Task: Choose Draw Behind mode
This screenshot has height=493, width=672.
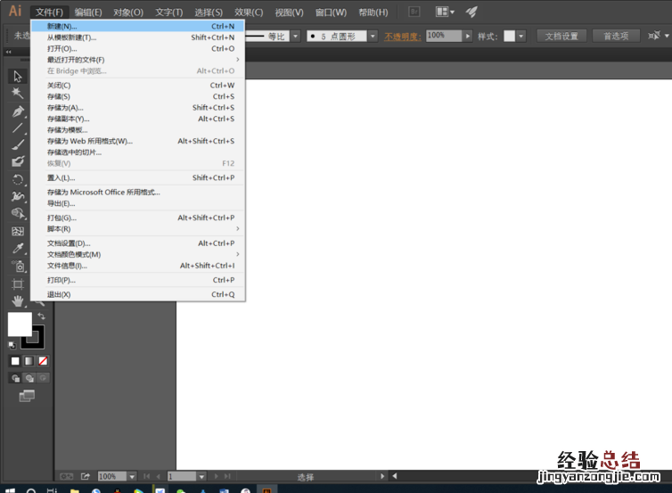Action: [29, 378]
